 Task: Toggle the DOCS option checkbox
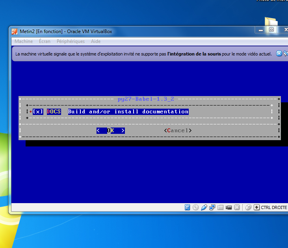click(x=38, y=112)
